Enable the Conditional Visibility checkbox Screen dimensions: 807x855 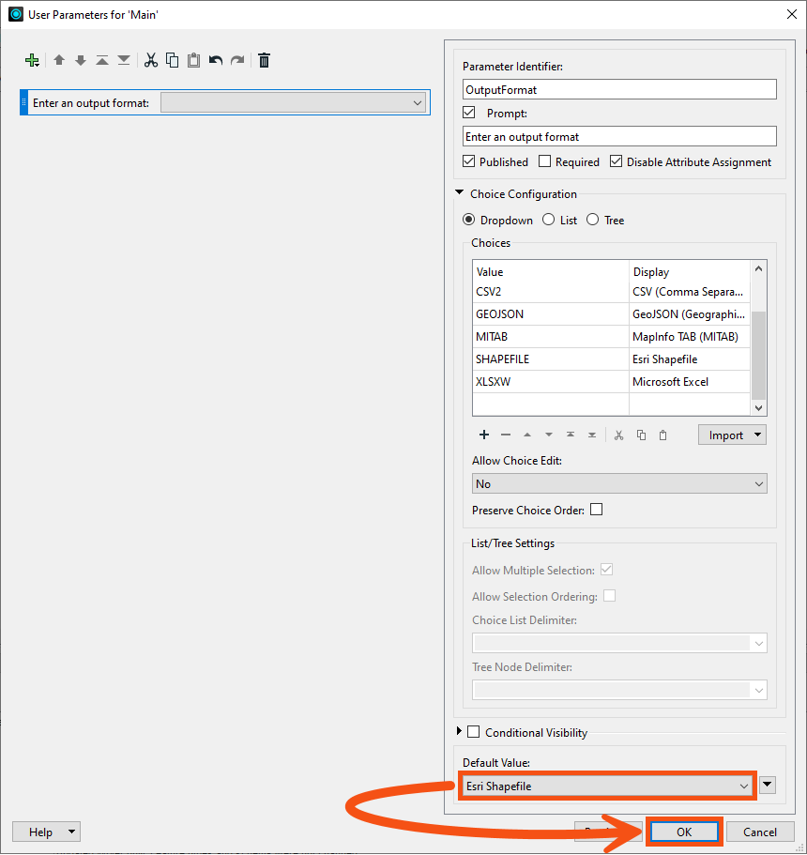click(473, 732)
